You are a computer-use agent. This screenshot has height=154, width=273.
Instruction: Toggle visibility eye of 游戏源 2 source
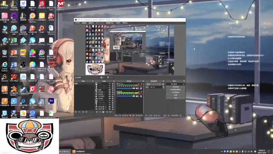coord(110,92)
